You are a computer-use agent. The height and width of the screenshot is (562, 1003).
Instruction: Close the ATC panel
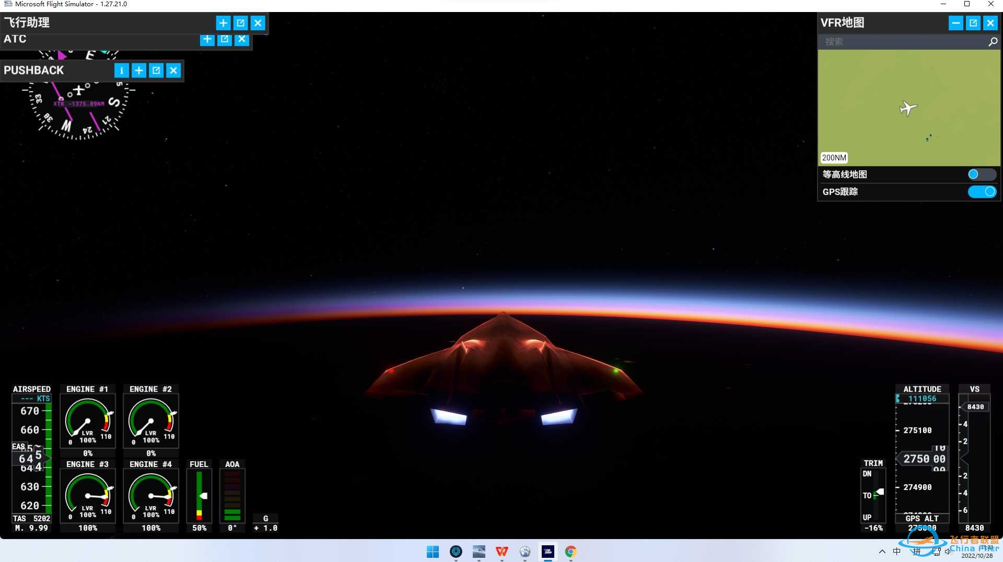[x=242, y=39]
